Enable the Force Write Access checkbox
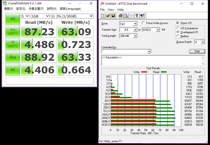This screenshot has height=145, width=210. tap(144, 23)
